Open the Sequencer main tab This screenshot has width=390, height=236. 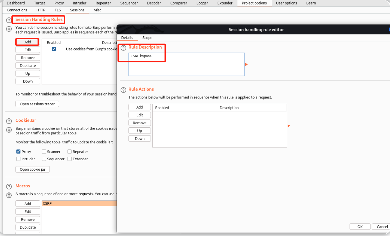pos(129,3)
